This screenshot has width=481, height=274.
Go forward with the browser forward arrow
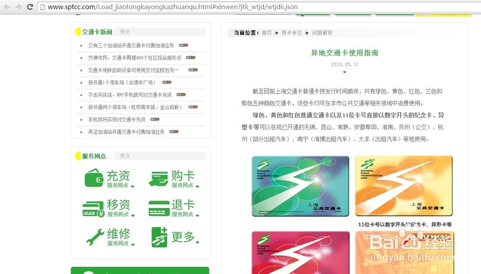(x=18, y=7)
